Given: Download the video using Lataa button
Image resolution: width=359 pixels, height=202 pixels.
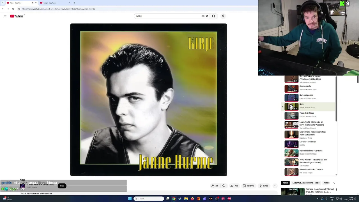Looking at the screenshot, I should click(x=264, y=186).
